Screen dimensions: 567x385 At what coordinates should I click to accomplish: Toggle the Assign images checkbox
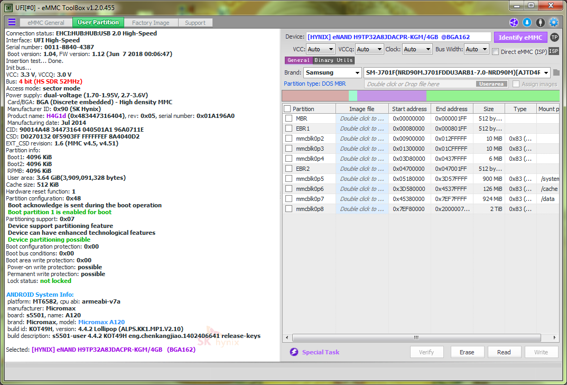516,84
